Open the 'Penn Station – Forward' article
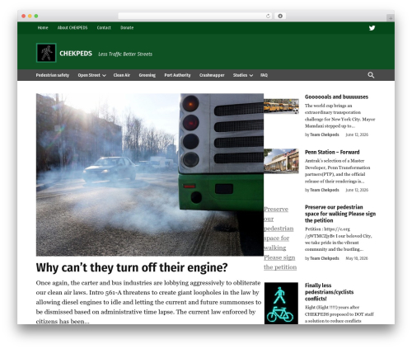Viewport: 412px width, 349px height. click(x=332, y=152)
